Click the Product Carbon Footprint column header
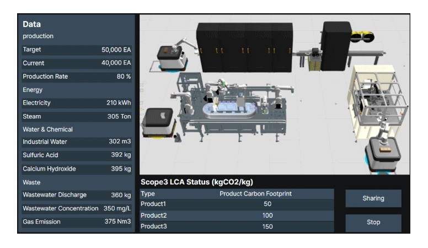Viewport: 428px width, 248px height. pos(255,193)
